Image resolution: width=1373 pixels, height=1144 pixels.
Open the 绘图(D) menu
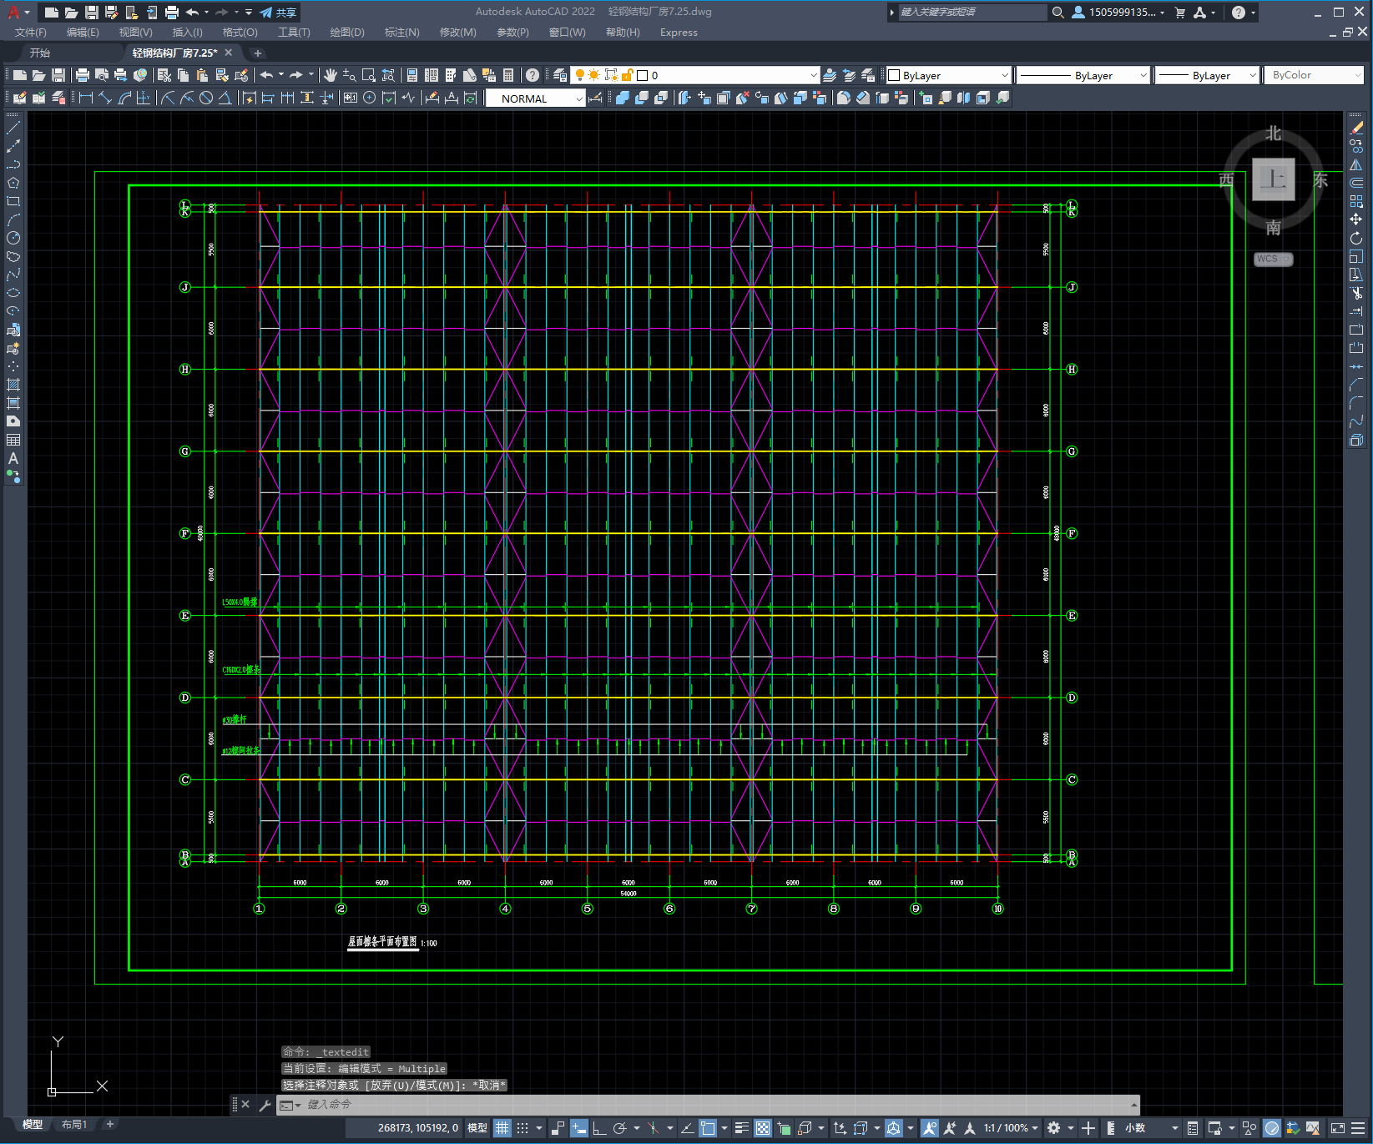[347, 33]
